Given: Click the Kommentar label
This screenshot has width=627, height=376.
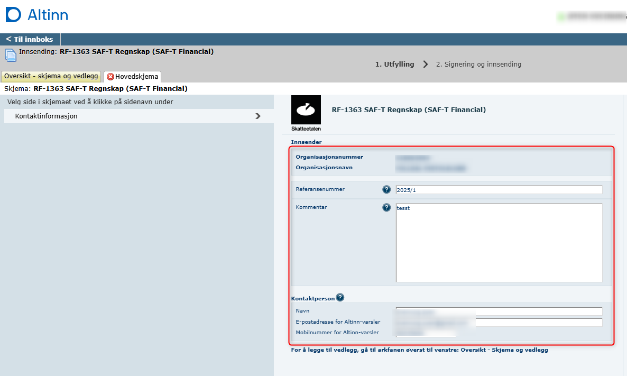Looking at the screenshot, I should tap(311, 207).
